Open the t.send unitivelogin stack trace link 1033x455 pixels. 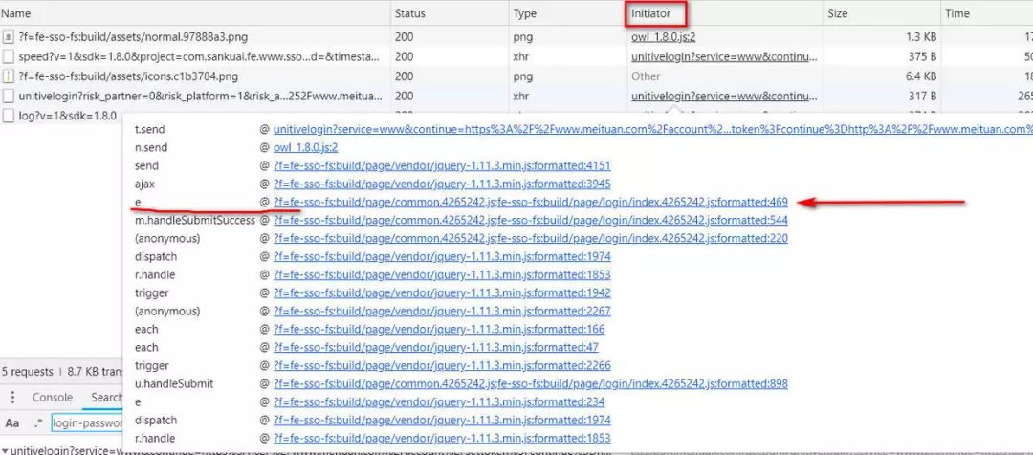(x=653, y=130)
